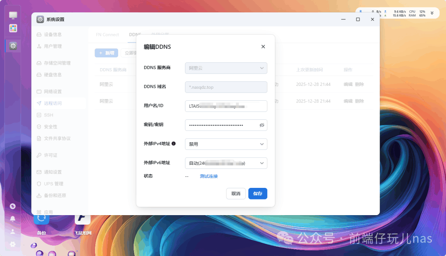The width and height of the screenshot is (446, 256).
Task: Open the 外部IPv6地址 dropdown
Action: click(226, 163)
